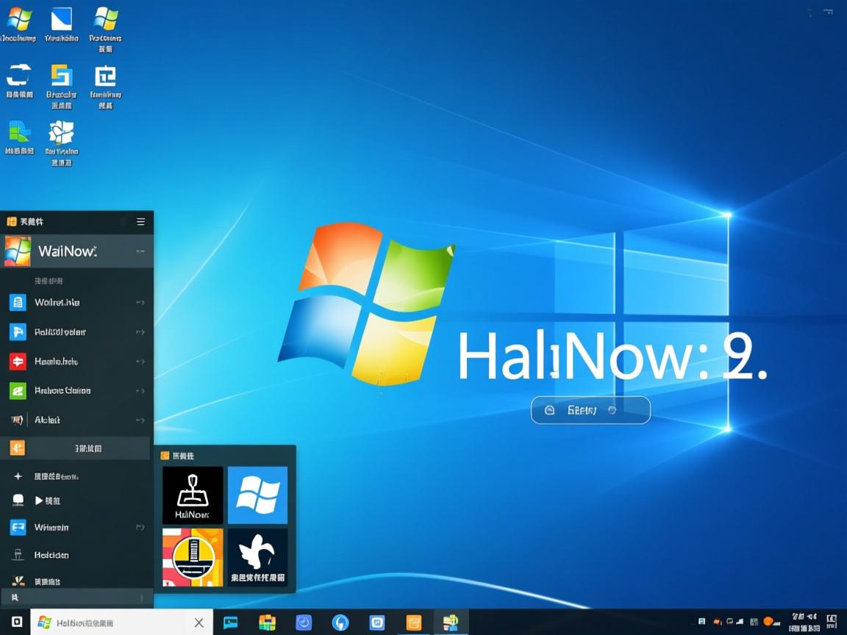Click the orange circular badge tile in the grid
Screen dimensions: 847x635
coord(193,557)
